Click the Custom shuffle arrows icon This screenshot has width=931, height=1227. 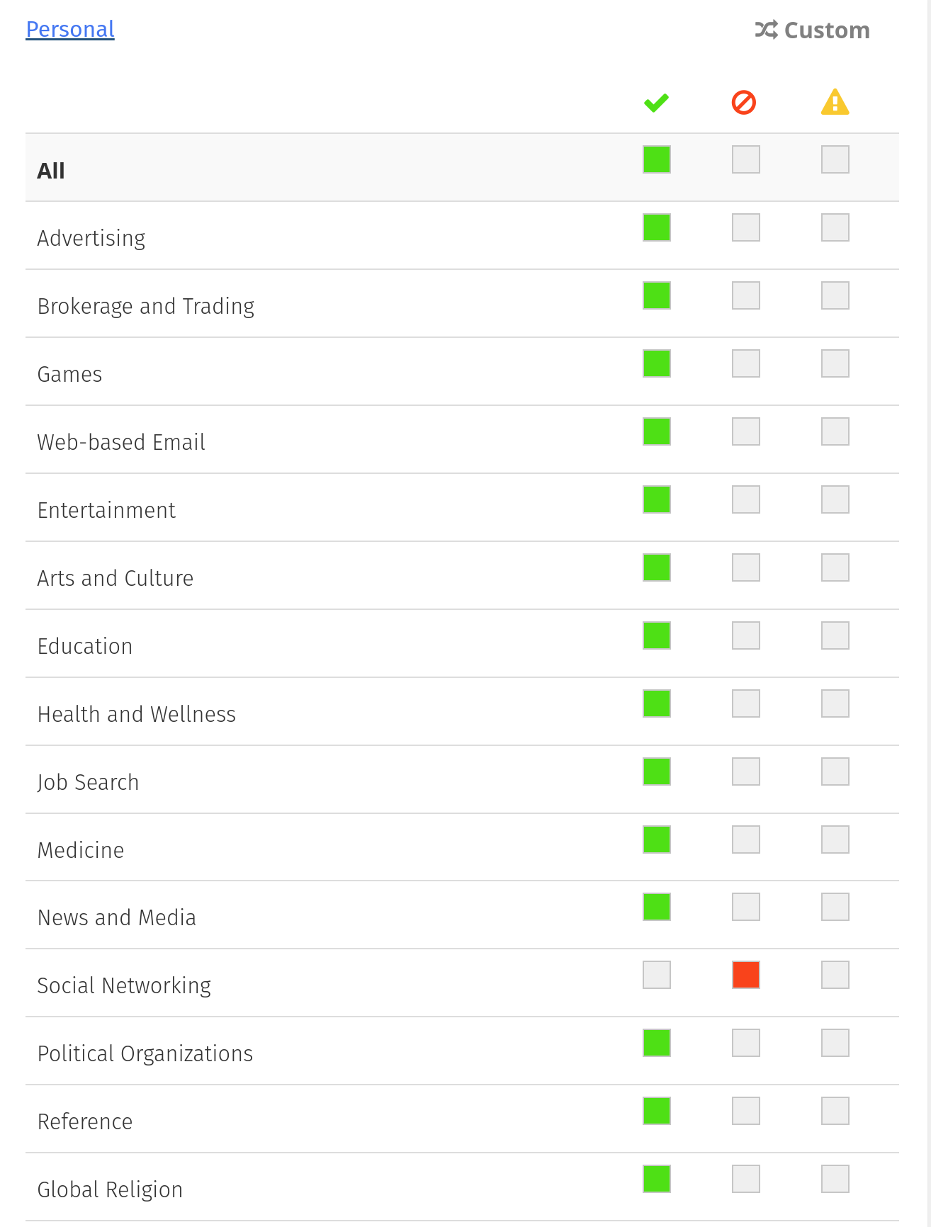tap(766, 30)
